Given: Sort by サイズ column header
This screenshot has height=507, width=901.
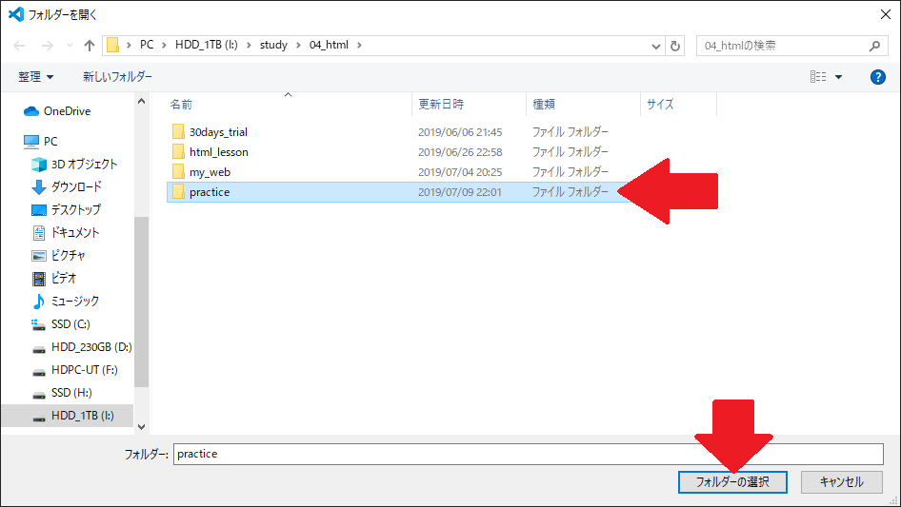Looking at the screenshot, I should click(x=660, y=104).
